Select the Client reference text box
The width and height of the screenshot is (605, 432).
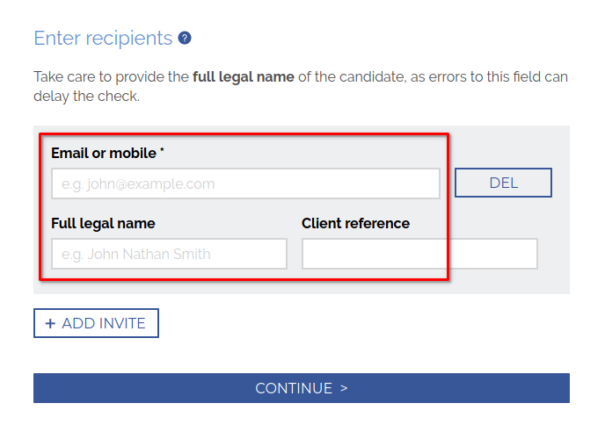(x=419, y=254)
